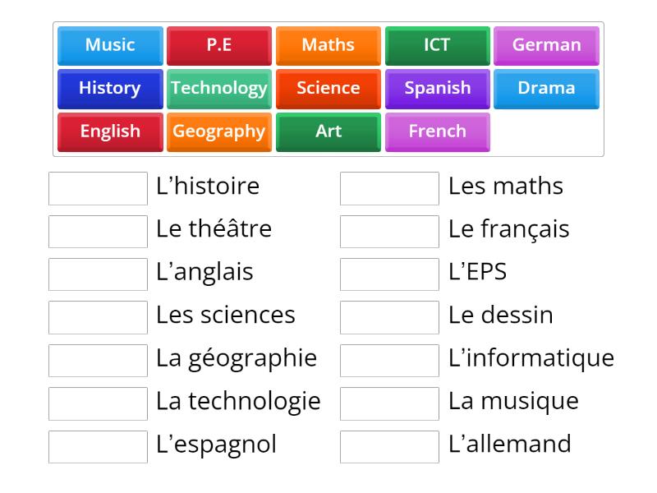The height and width of the screenshot is (493, 657).
Task: Click the label Les maths
Action: click(x=506, y=187)
